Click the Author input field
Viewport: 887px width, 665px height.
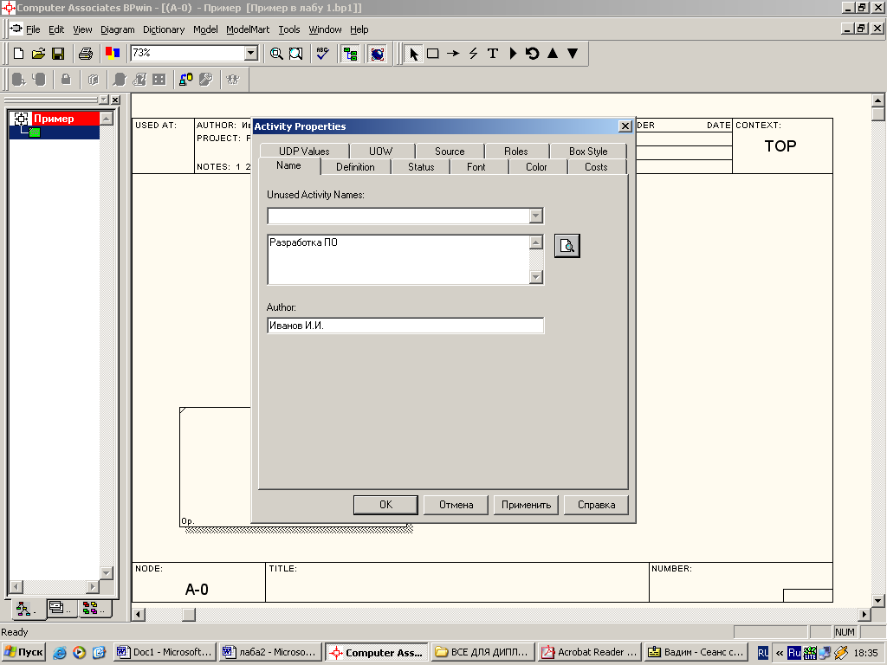[x=405, y=326]
